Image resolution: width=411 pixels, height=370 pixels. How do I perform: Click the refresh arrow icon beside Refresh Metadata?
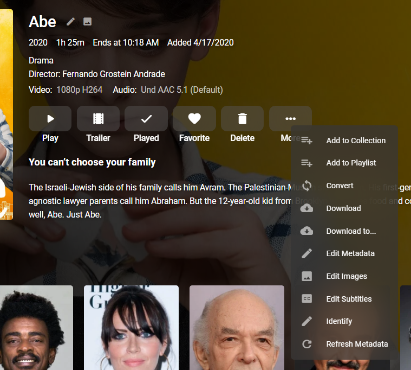tap(306, 344)
